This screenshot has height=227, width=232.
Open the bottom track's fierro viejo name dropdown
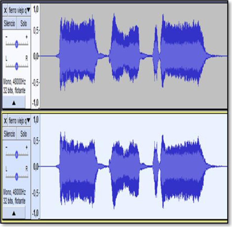coord(19,121)
